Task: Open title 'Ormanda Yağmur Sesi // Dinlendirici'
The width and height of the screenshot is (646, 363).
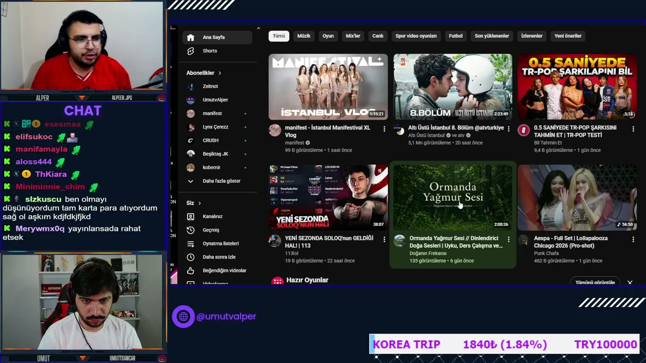Action: 456,242
